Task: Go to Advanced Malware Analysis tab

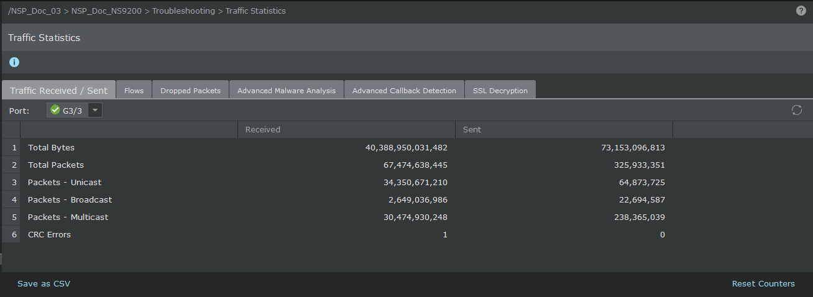Action: pos(287,91)
